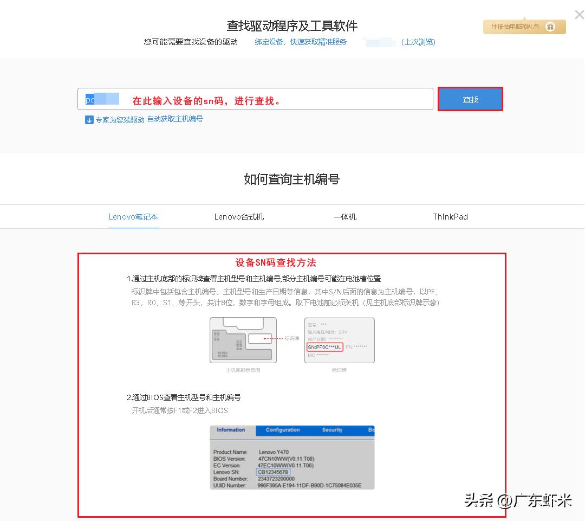Viewport: 585px width, 521px height.
Task: Switch to the Lenovo台式机 tab
Action: [x=238, y=216]
